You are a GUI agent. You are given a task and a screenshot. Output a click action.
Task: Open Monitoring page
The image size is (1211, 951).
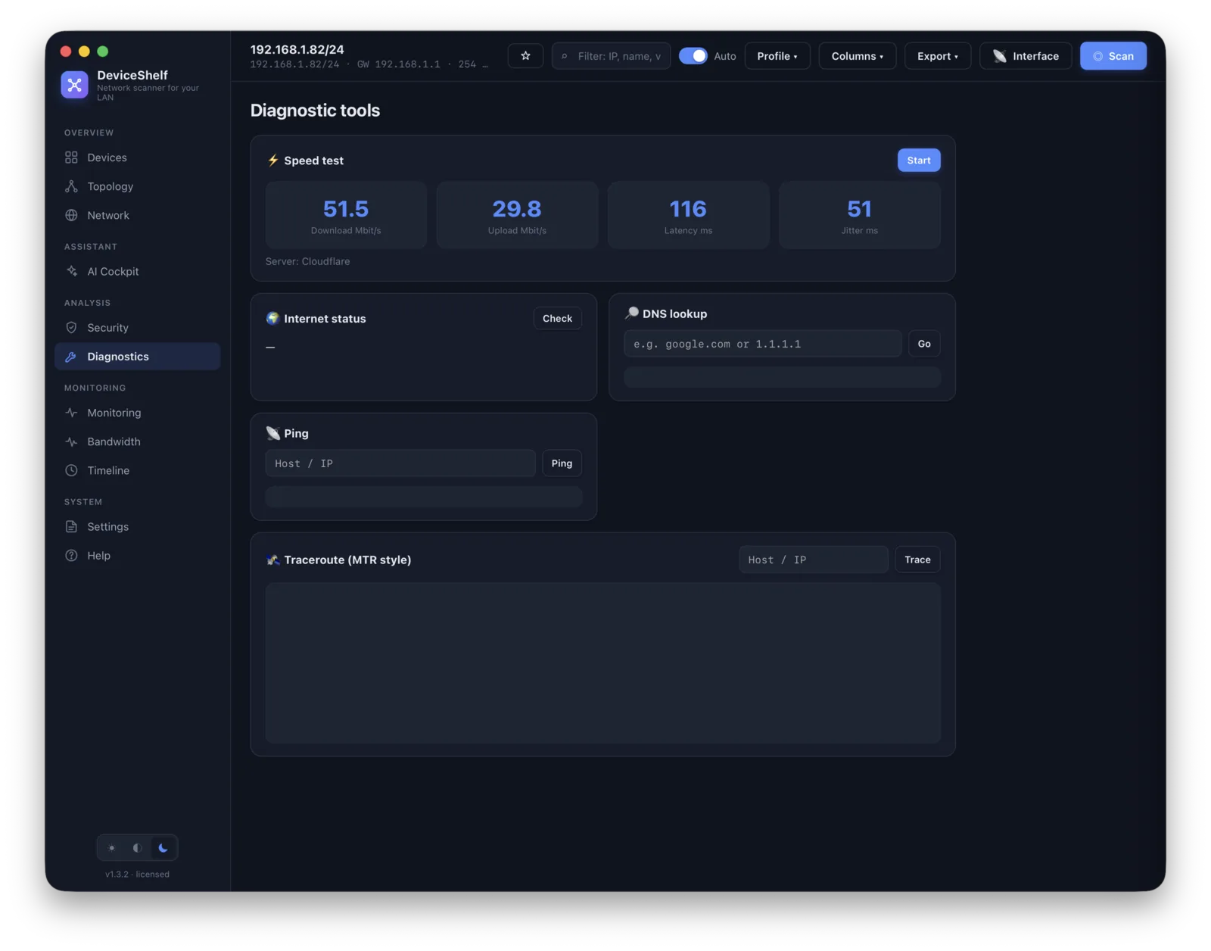(137, 413)
